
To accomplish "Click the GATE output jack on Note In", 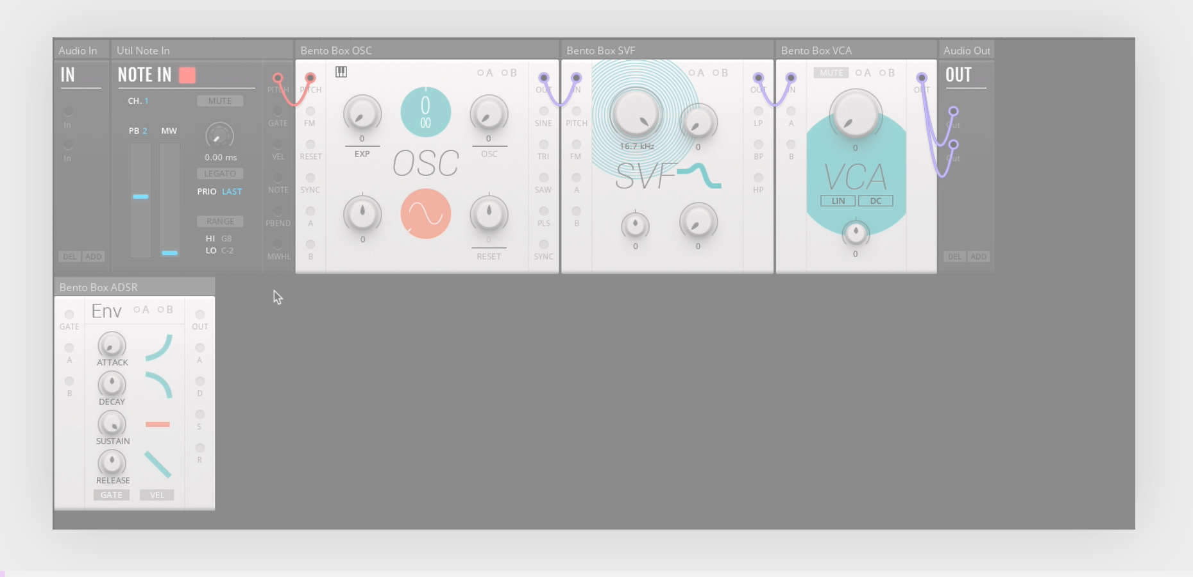I will (278, 112).
